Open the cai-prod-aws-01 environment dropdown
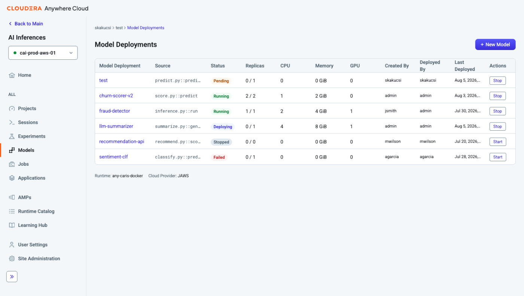Image resolution: width=524 pixels, height=296 pixels. 43,53
